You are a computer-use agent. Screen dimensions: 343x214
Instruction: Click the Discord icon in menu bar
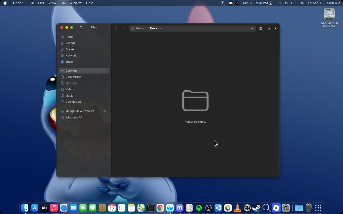pos(231,3)
